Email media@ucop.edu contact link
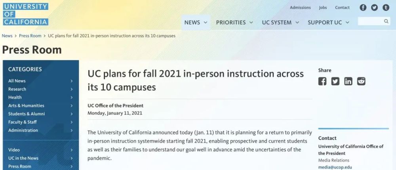Screen dimensions: 396x170 coord(335,167)
